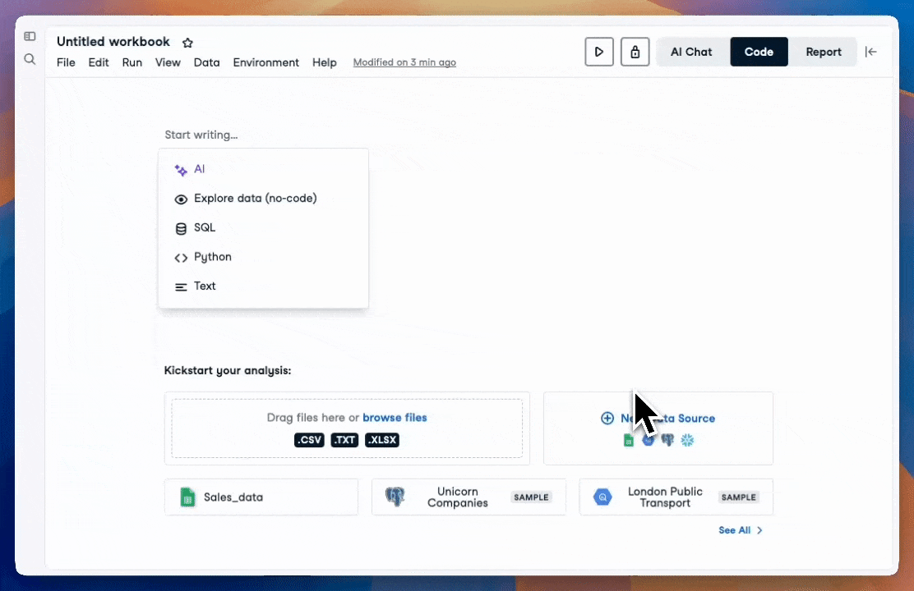
Task: Click the Snowflake icon under Data Source
Action: pos(688,440)
